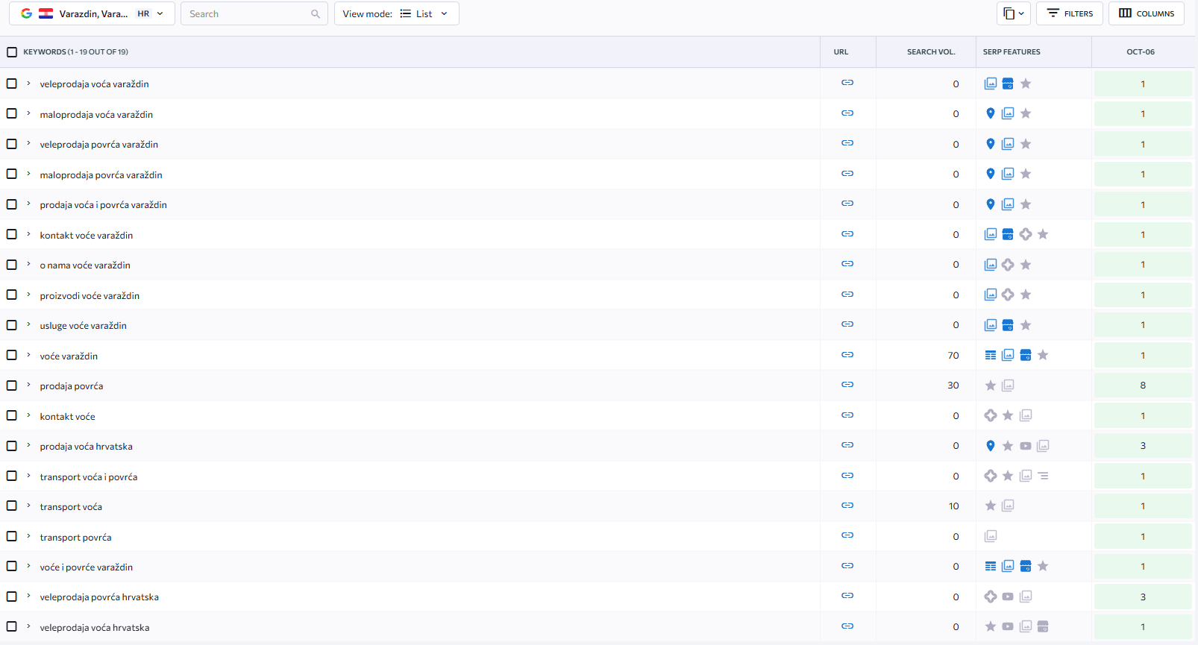This screenshot has height=645, width=1198.
Task: Click the URL link icon for kontakt voće
Action: tap(847, 415)
